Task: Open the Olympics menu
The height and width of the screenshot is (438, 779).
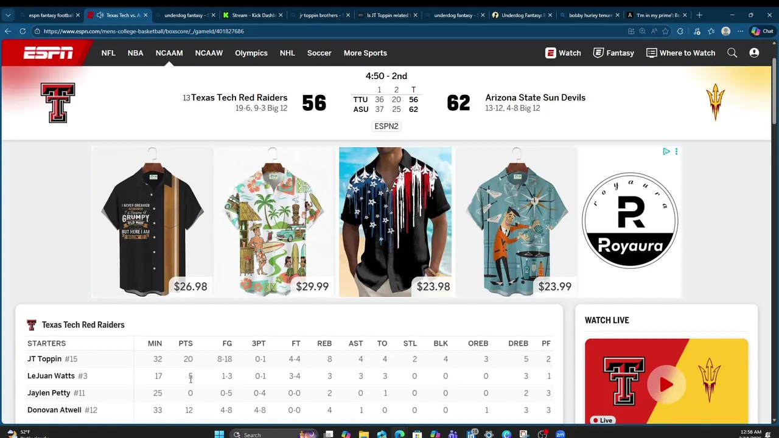Action: click(x=251, y=53)
